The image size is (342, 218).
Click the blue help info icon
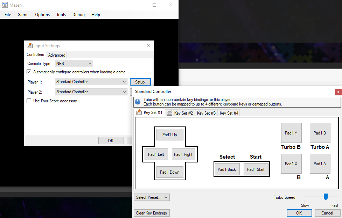pos(138,102)
